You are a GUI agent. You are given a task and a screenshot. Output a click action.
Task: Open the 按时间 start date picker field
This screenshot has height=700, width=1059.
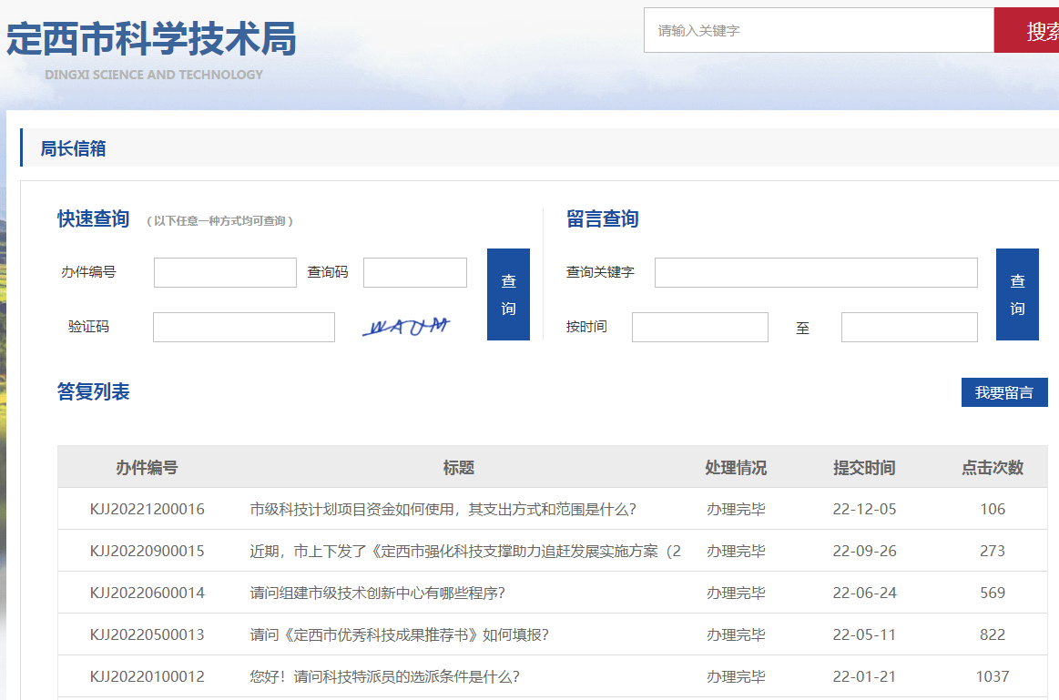coord(699,327)
